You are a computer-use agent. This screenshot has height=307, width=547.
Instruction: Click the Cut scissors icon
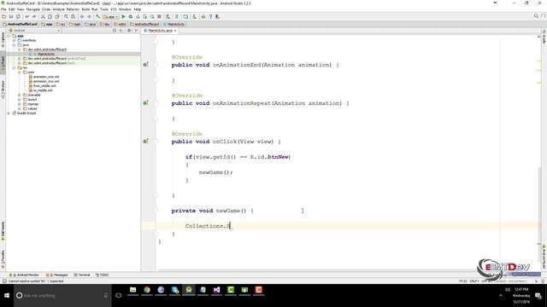[43, 17]
